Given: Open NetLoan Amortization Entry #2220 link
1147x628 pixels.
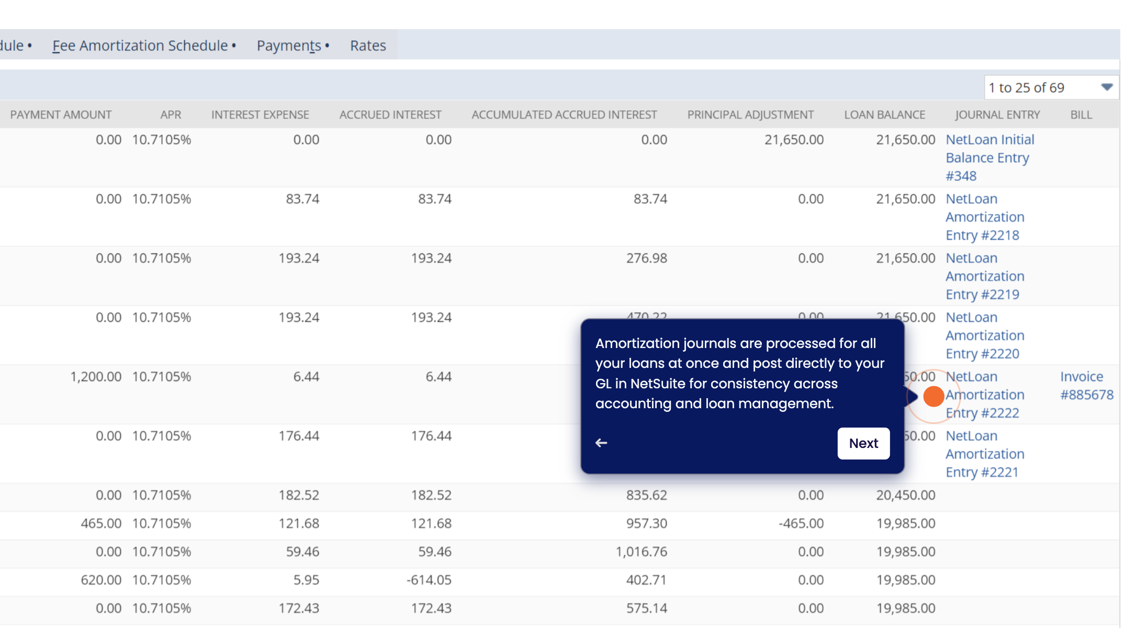Looking at the screenshot, I should click(x=984, y=335).
